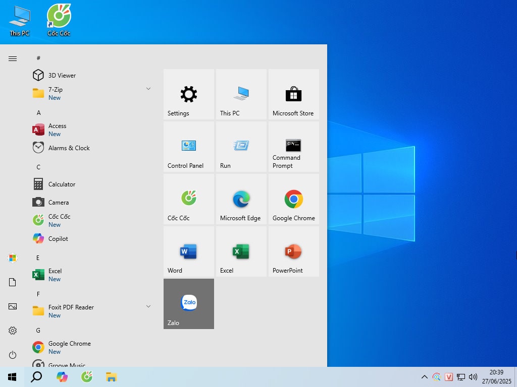Click Copilot icon in the taskbar
517x387 pixels.
62,376
